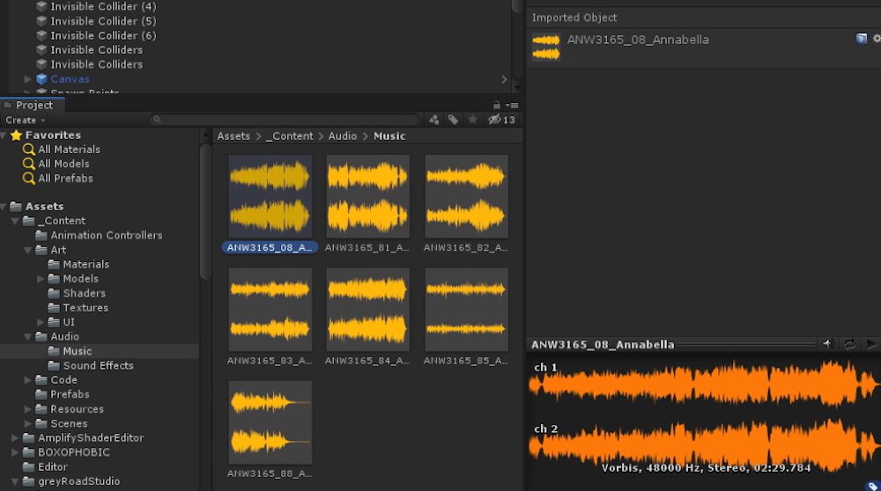Open the Create dropdown in Project

25,120
